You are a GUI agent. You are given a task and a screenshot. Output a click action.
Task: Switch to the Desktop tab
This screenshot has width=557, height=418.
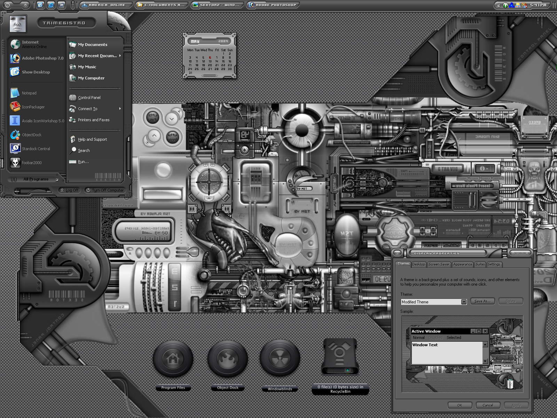(418, 264)
